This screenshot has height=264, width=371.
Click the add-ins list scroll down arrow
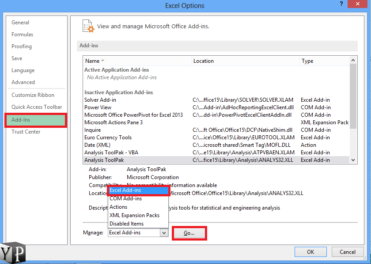tap(353, 160)
